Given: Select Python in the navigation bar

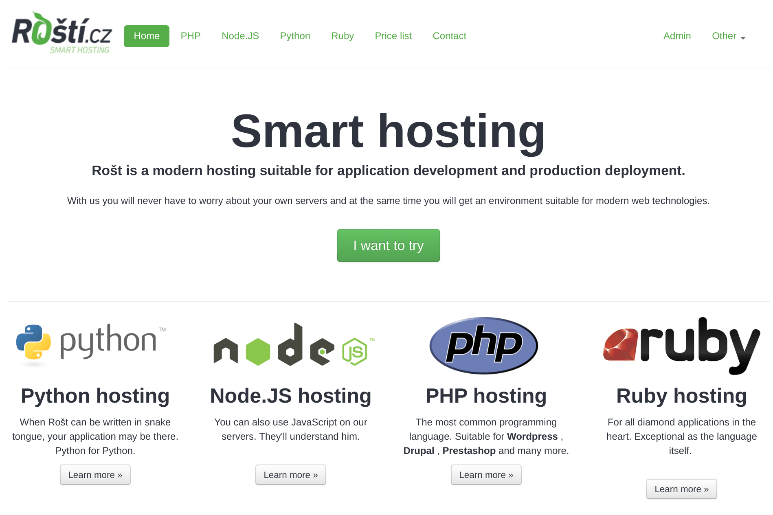Looking at the screenshot, I should click(295, 36).
